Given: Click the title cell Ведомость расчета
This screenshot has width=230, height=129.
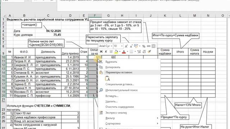Looking at the screenshot, I should click(48, 19).
